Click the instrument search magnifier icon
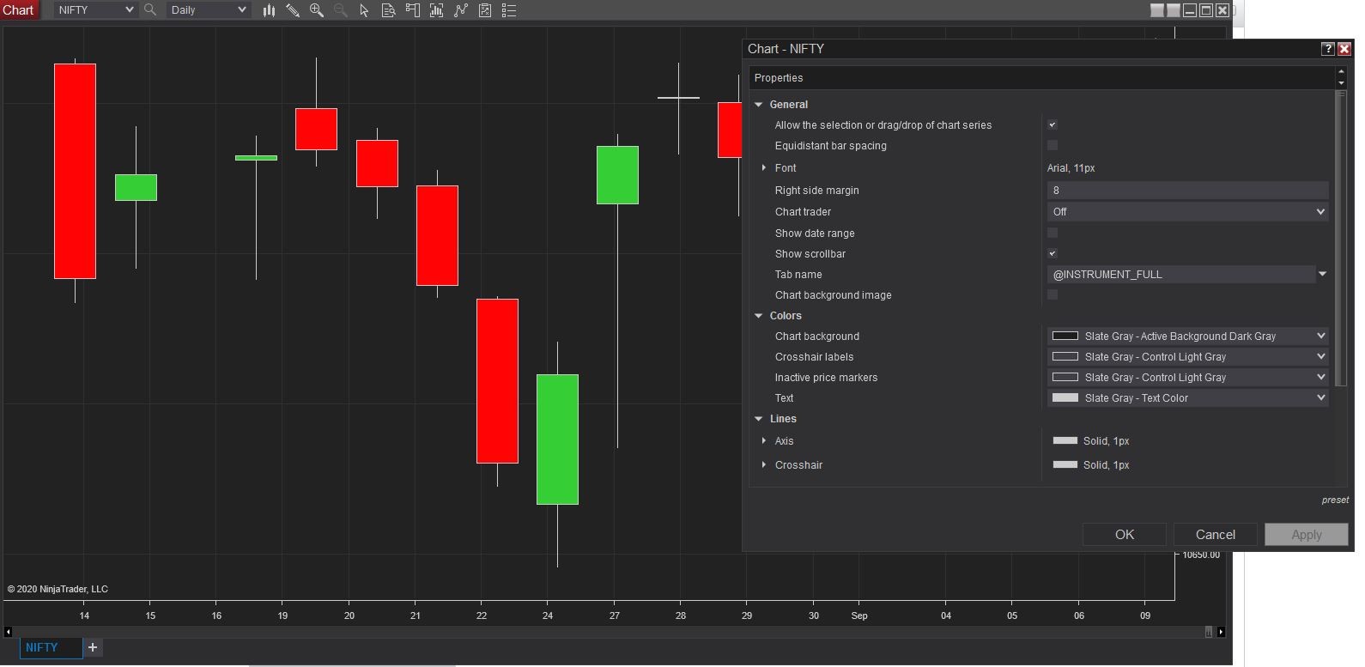 [x=150, y=10]
